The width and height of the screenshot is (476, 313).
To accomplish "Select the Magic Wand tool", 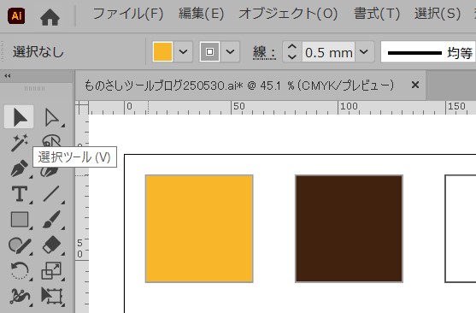I will pyautogui.click(x=19, y=143).
